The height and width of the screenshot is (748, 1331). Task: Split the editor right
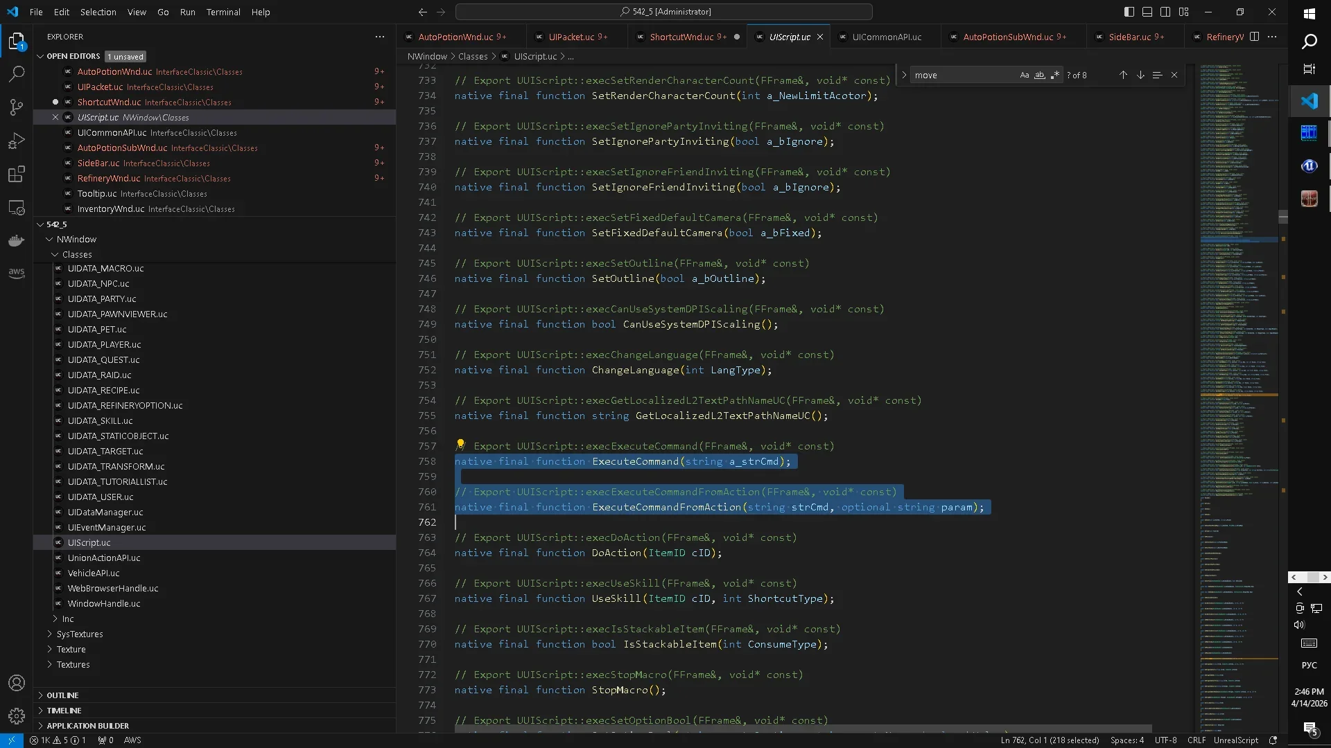point(1254,37)
